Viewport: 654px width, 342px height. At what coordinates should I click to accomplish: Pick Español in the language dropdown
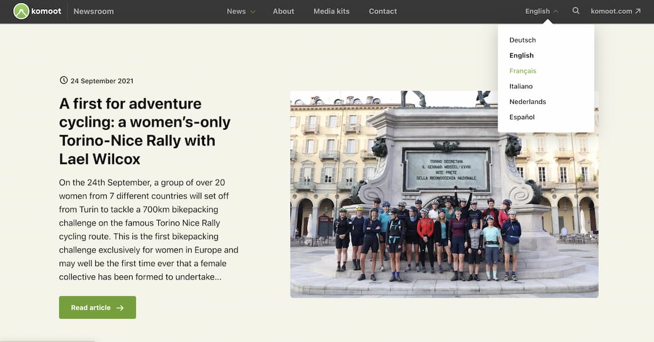click(x=522, y=117)
